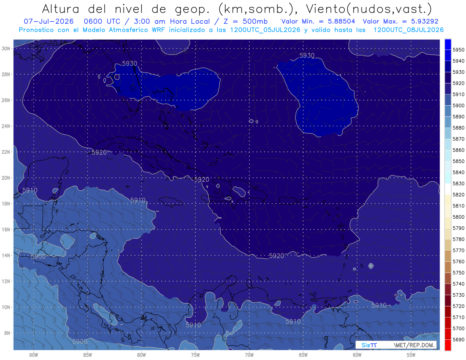The height and width of the screenshot is (360, 466).
Task: Click the 5880 colorbar label
Action: tap(458, 128)
